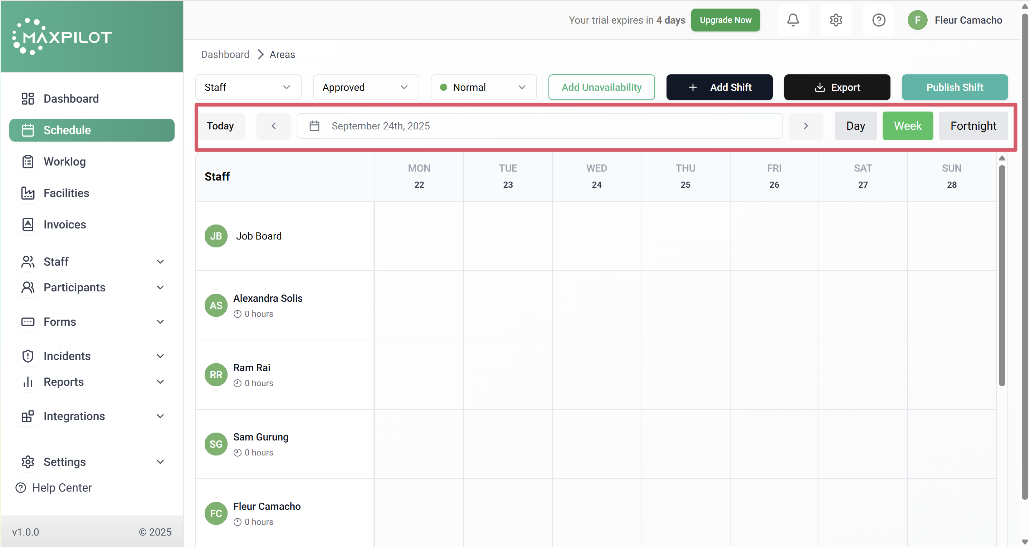The width and height of the screenshot is (1030, 547).
Task: Click the schedule vertical scrollbar
Action: click(x=1002, y=276)
